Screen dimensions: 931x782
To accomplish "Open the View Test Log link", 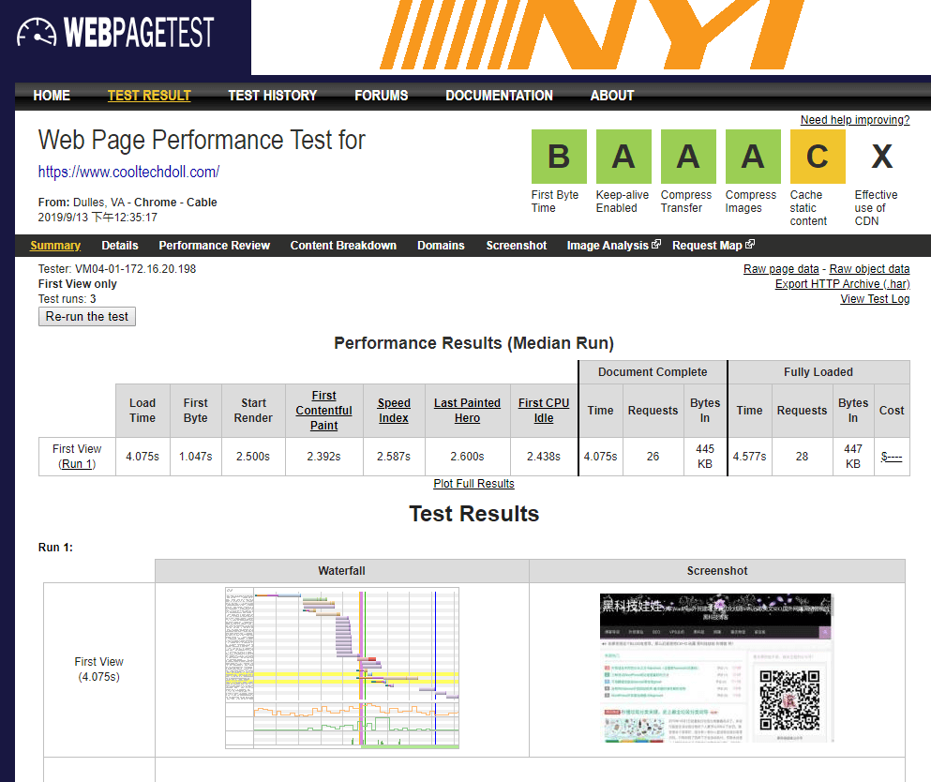I will (x=875, y=299).
